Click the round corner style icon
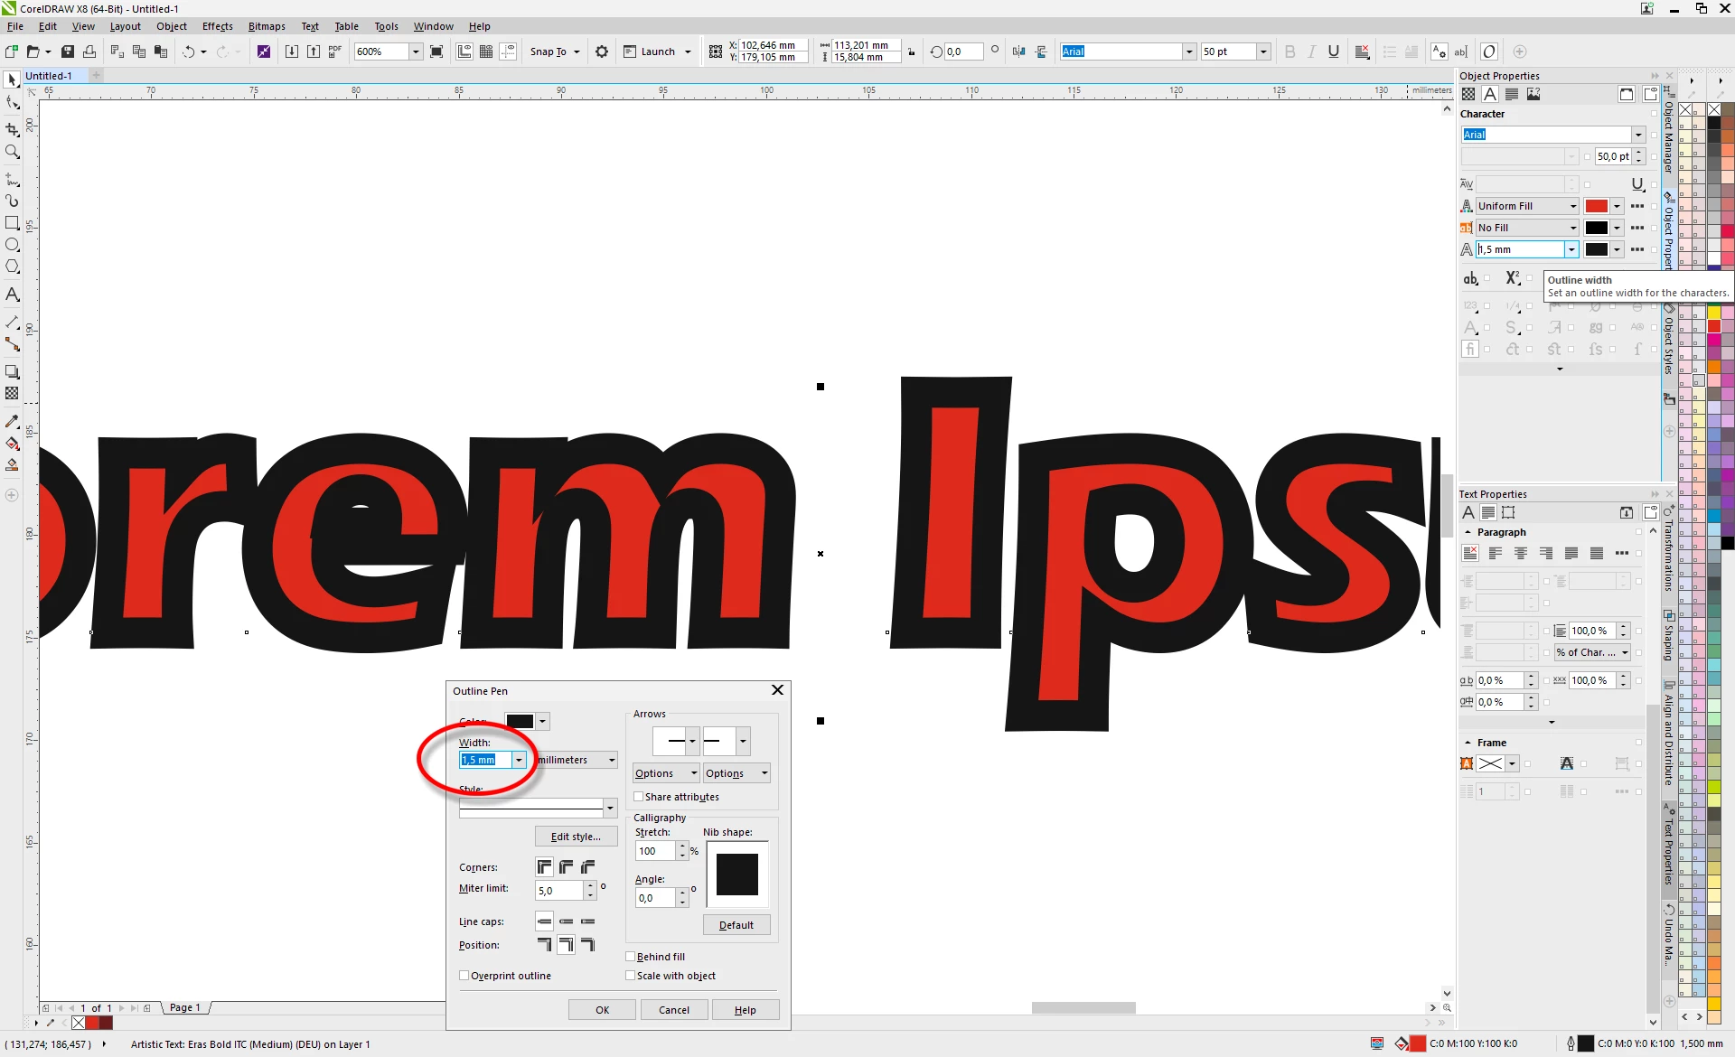1735x1057 pixels. [567, 867]
